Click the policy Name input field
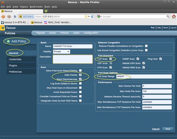This screenshot has height=139, width=177. (73, 46)
